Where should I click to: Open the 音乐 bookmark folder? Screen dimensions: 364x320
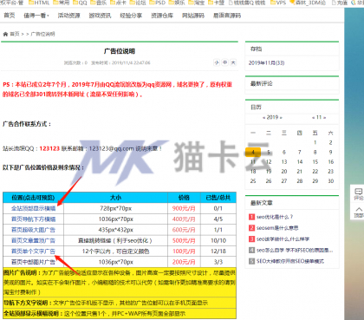[x=99, y=3]
